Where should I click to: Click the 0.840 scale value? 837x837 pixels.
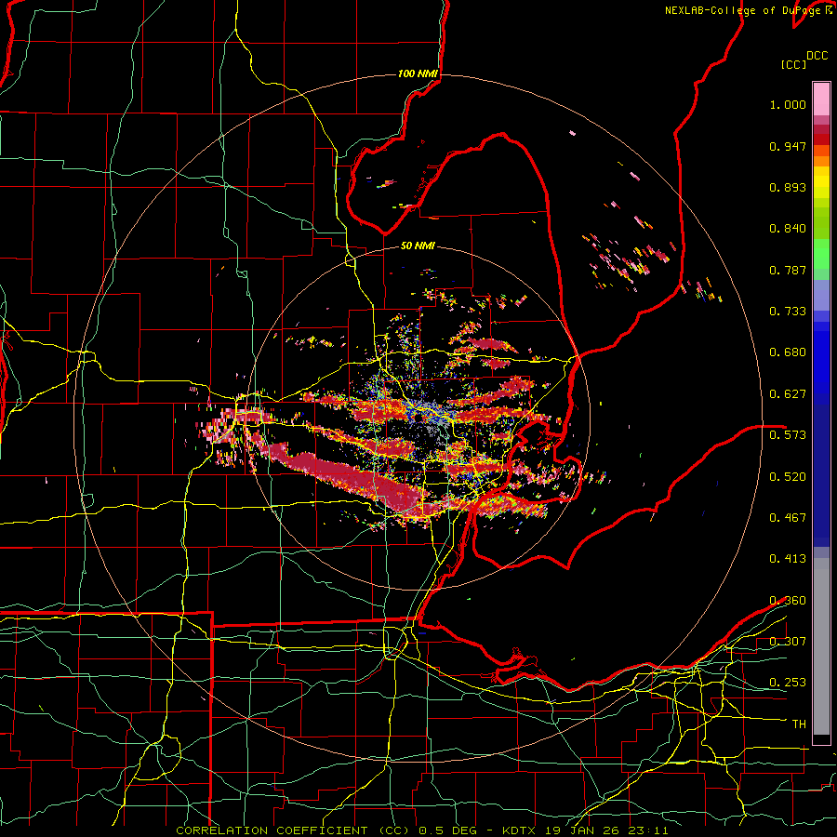pos(788,229)
